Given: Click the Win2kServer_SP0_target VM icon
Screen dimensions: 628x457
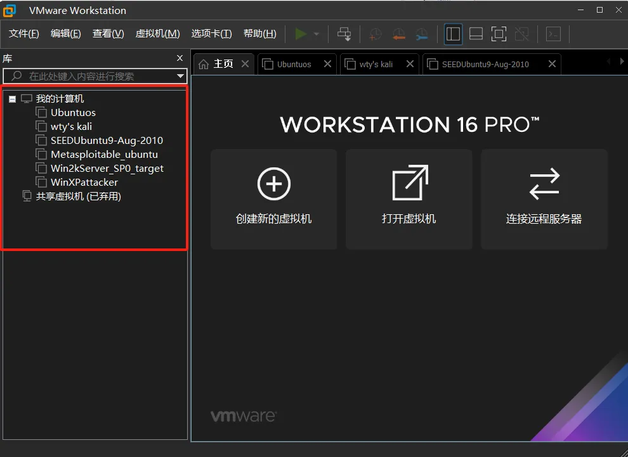Looking at the screenshot, I should click(x=41, y=169).
